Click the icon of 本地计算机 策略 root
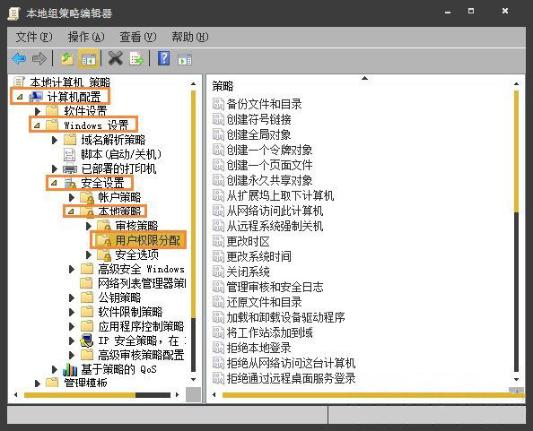 19,82
